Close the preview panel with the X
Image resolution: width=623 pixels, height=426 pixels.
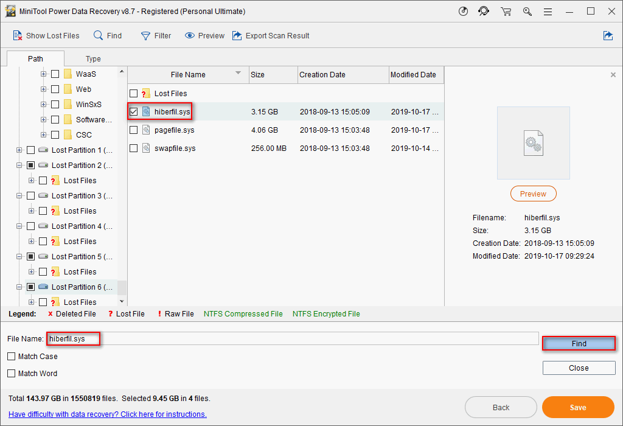coord(613,75)
